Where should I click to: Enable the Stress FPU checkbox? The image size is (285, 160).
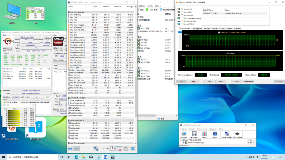point(182,12)
